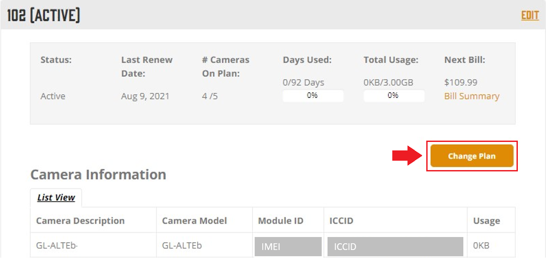Click the Days Used progress bar
Viewport: 546px width, 258px height.
313,96
